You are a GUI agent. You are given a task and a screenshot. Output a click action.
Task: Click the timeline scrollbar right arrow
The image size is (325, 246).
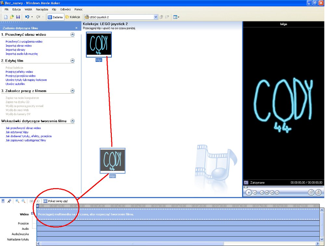click(318, 244)
